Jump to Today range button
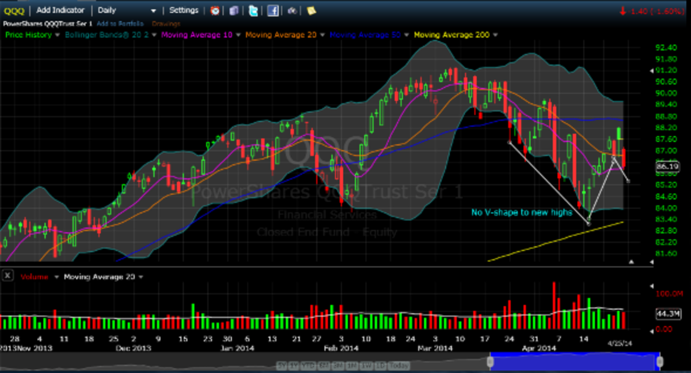 (398, 366)
